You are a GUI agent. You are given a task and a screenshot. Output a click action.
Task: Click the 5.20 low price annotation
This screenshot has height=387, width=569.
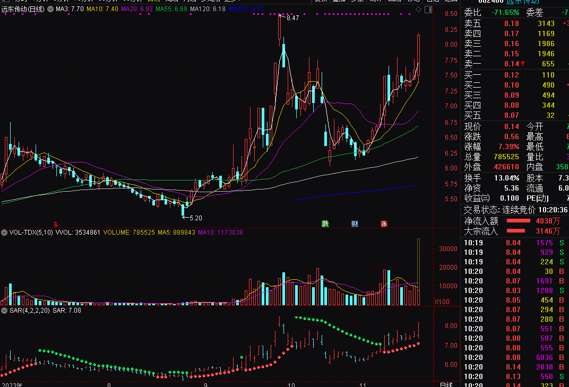195,218
